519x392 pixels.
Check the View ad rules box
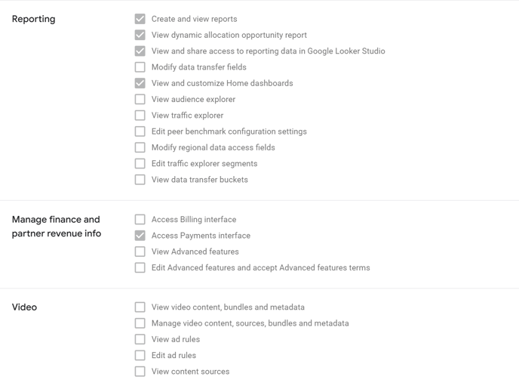140,339
